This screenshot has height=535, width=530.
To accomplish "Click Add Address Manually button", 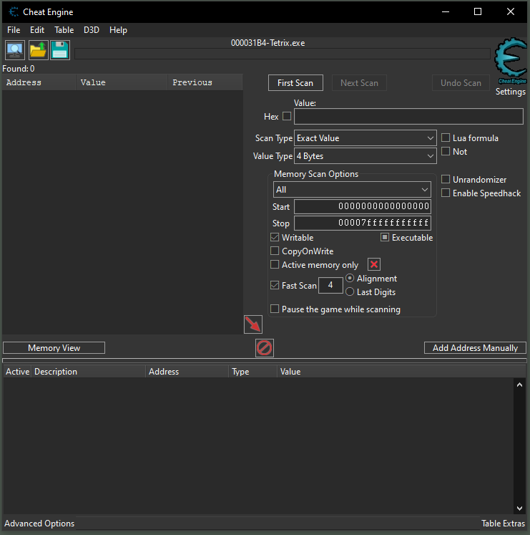I will point(475,348).
